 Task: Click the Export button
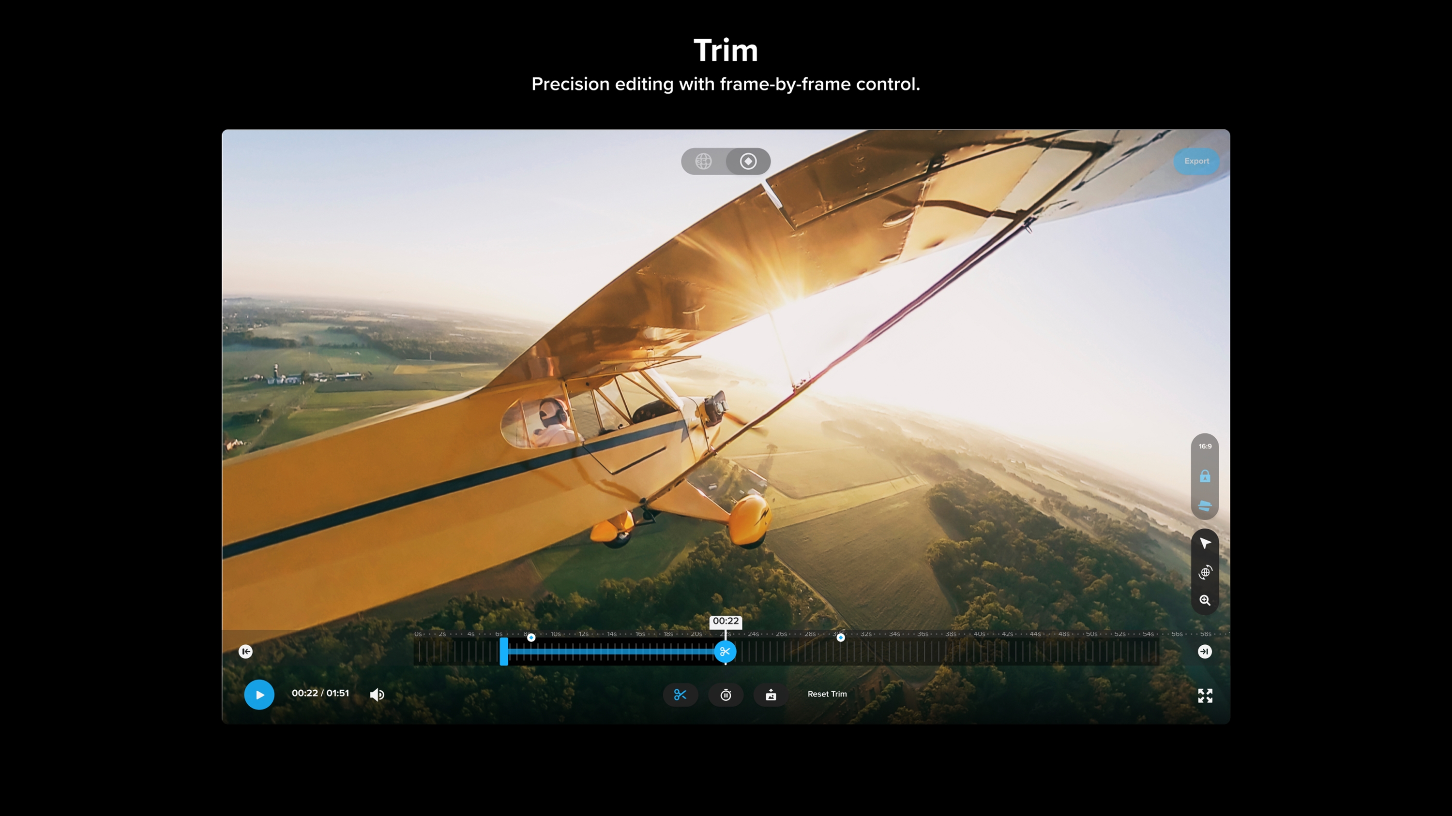pyautogui.click(x=1196, y=161)
